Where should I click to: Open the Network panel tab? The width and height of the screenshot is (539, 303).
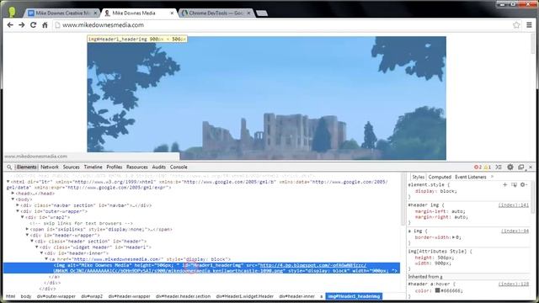(50, 167)
